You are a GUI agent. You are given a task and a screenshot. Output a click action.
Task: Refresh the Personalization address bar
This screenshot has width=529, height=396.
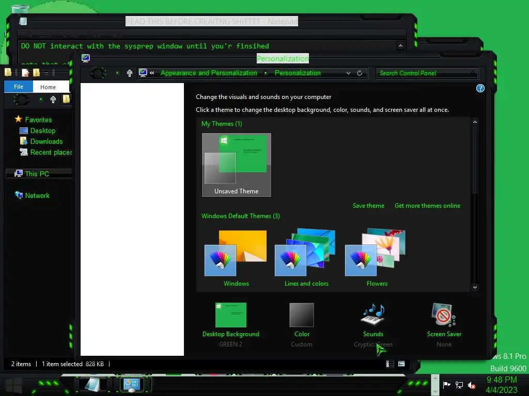coord(360,73)
